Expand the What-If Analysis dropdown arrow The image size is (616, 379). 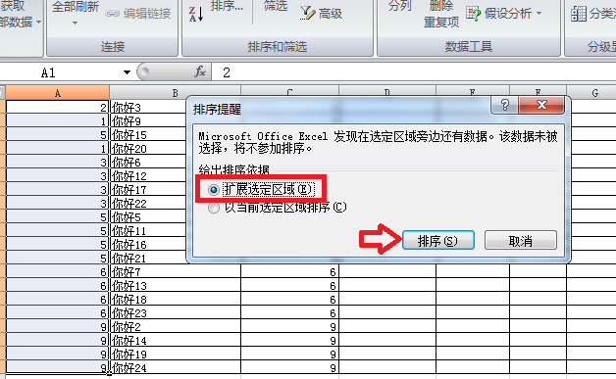pos(539,14)
